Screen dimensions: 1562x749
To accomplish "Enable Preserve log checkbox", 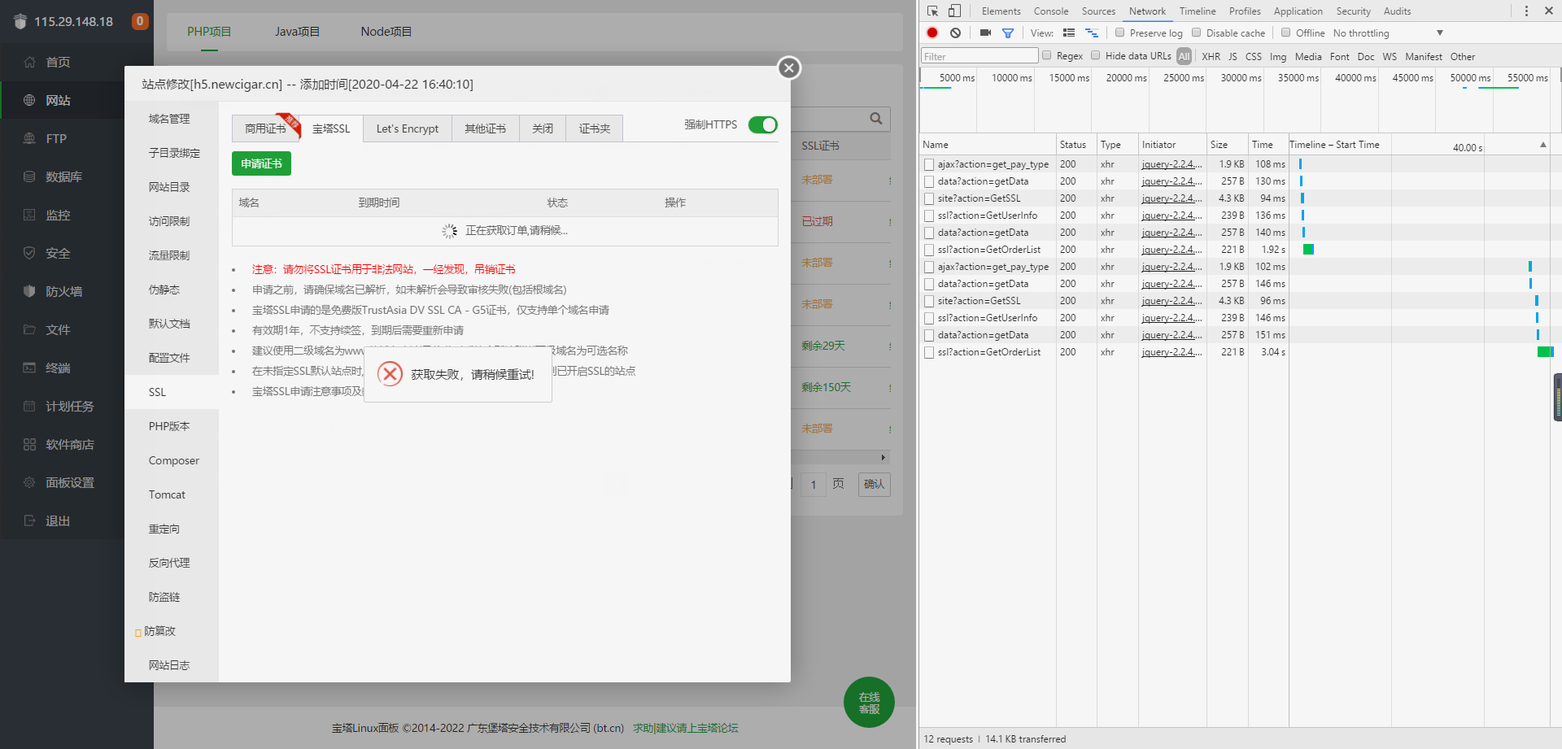I will click(1120, 33).
